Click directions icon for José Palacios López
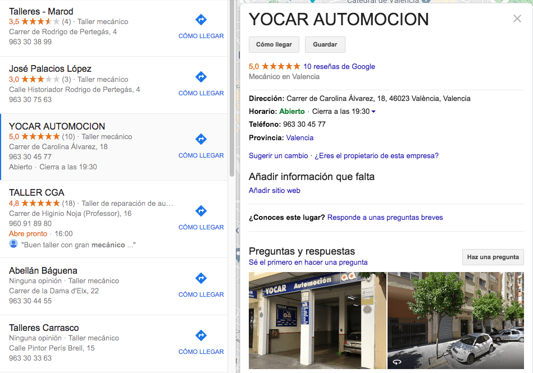The width and height of the screenshot is (533, 373). [x=201, y=77]
